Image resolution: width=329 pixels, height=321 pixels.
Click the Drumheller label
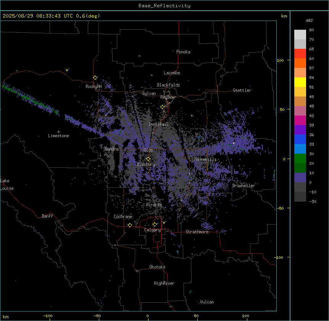pos(244,186)
